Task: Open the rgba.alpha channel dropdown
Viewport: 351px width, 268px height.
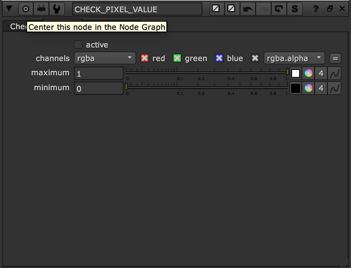Action: coord(294,59)
